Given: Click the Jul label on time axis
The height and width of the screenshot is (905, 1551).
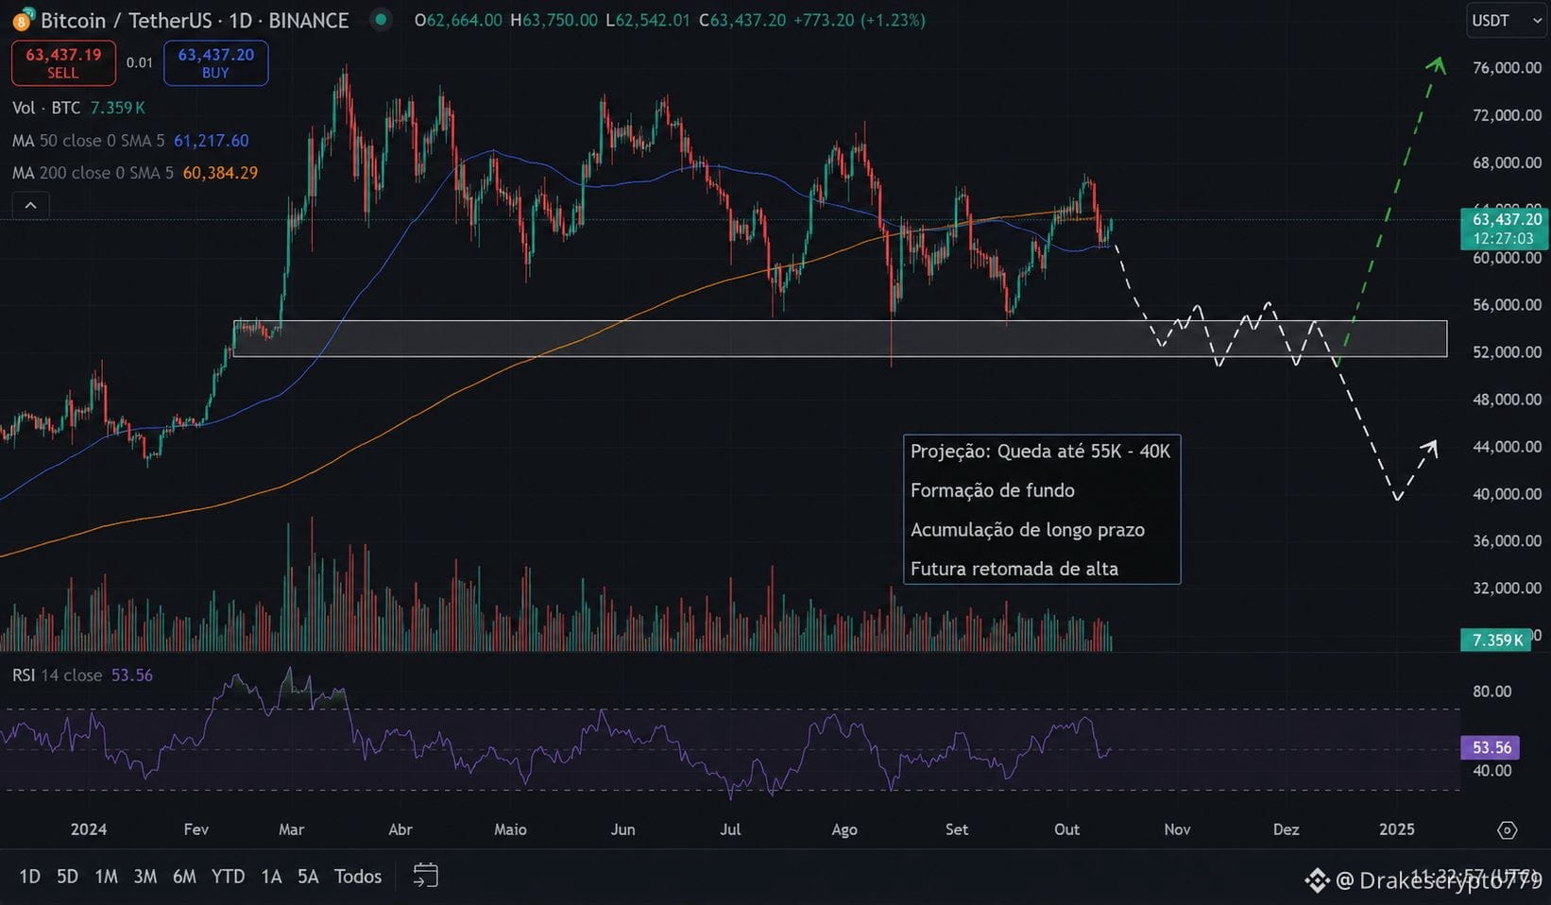Looking at the screenshot, I should (729, 829).
